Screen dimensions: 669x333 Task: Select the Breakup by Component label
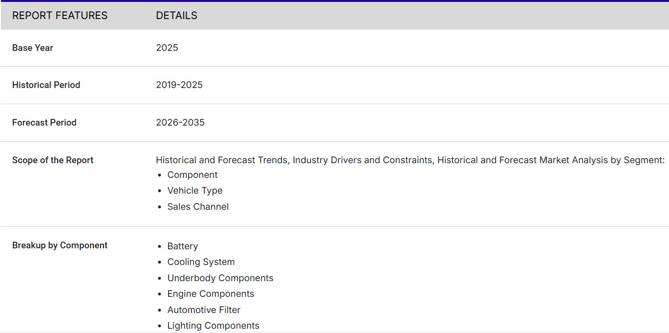tap(60, 245)
